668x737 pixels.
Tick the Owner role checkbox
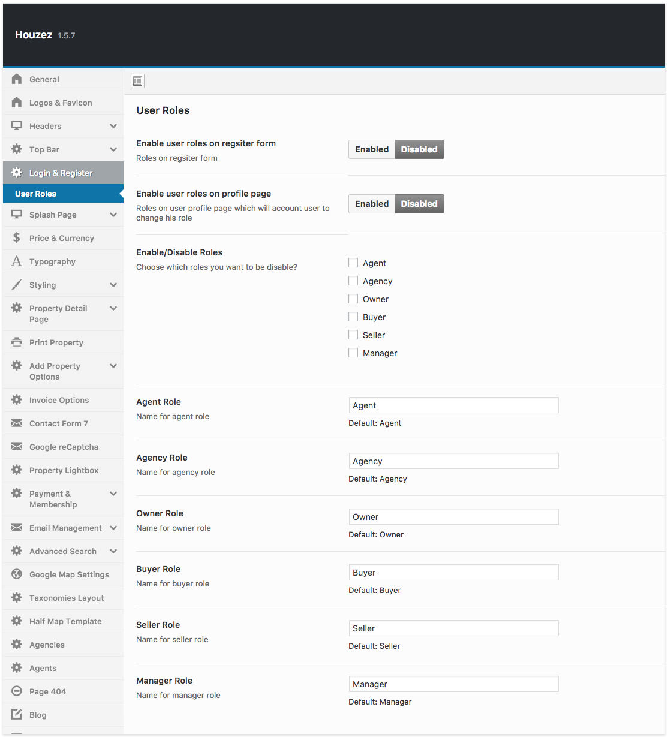[353, 299]
